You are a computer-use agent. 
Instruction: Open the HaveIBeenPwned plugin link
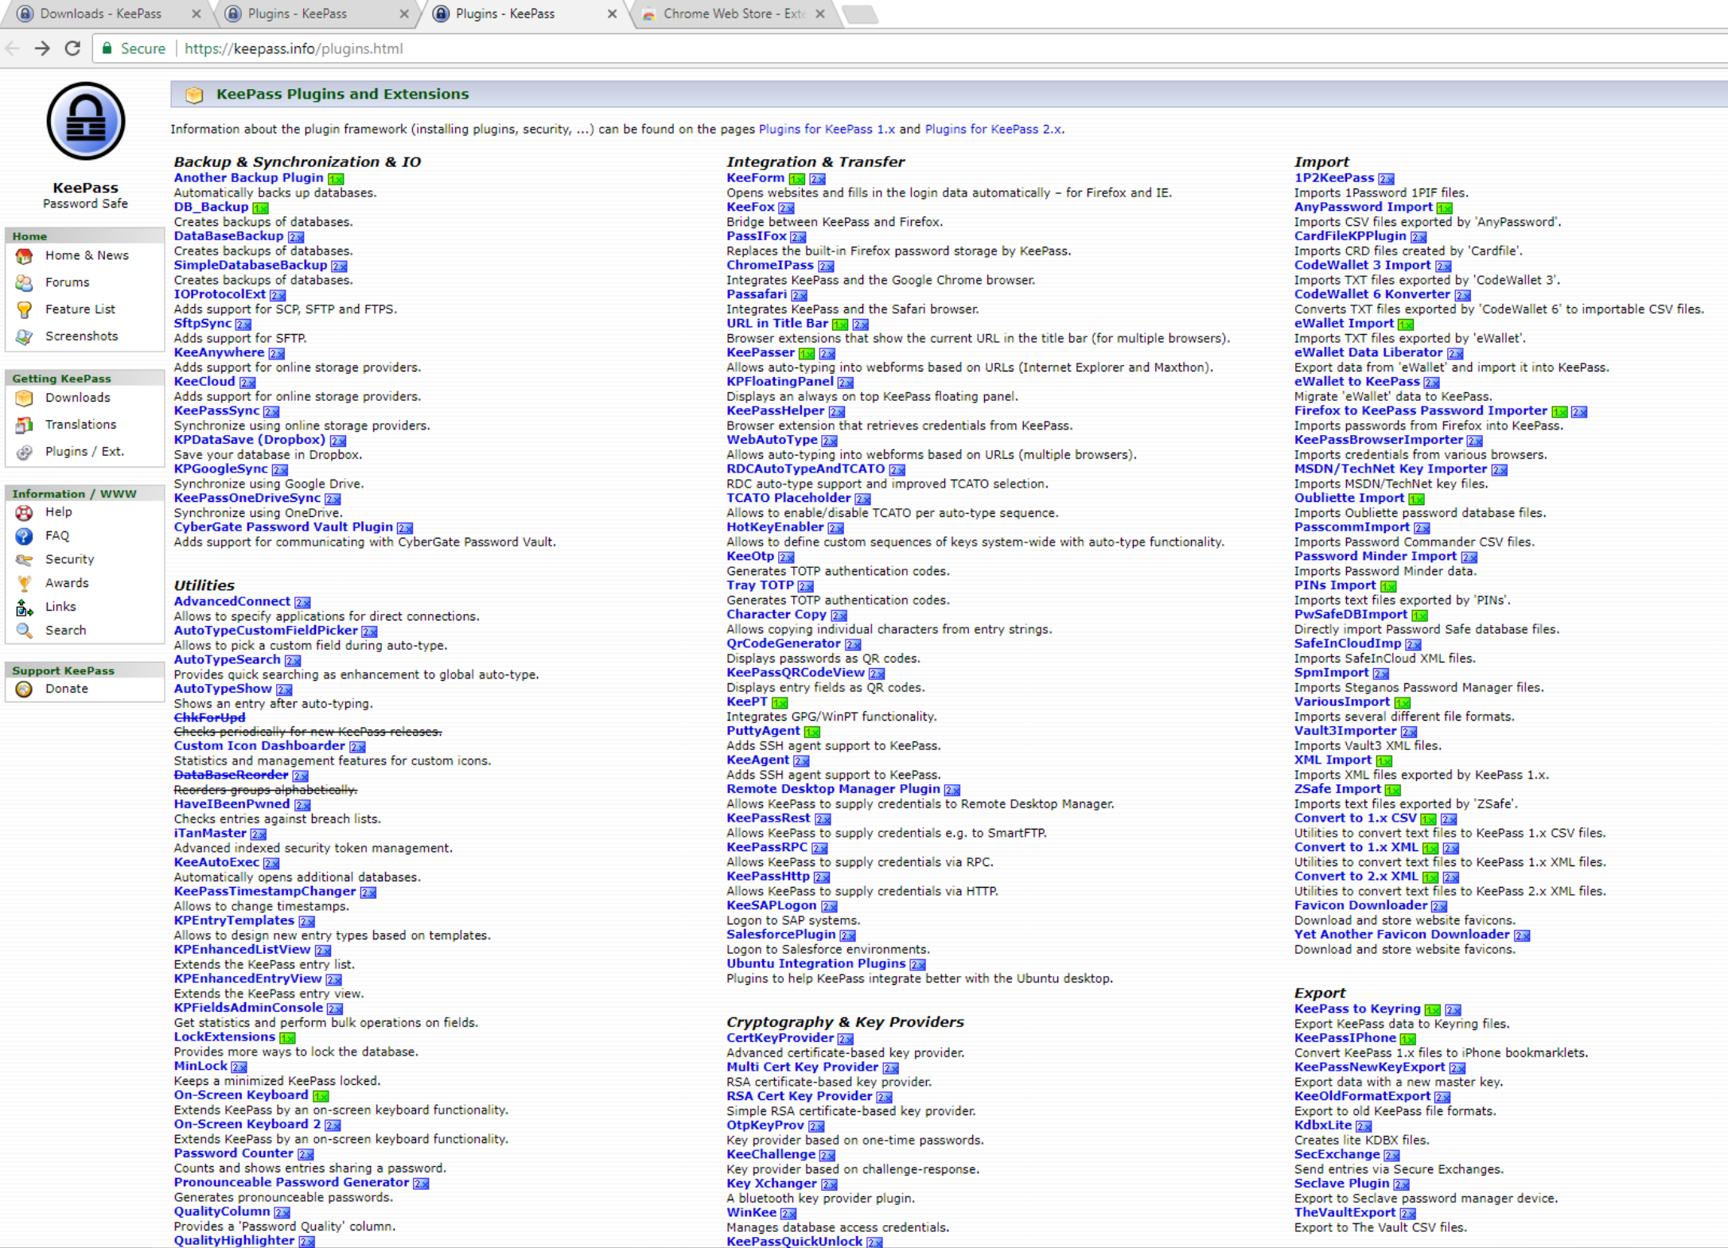tap(232, 803)
